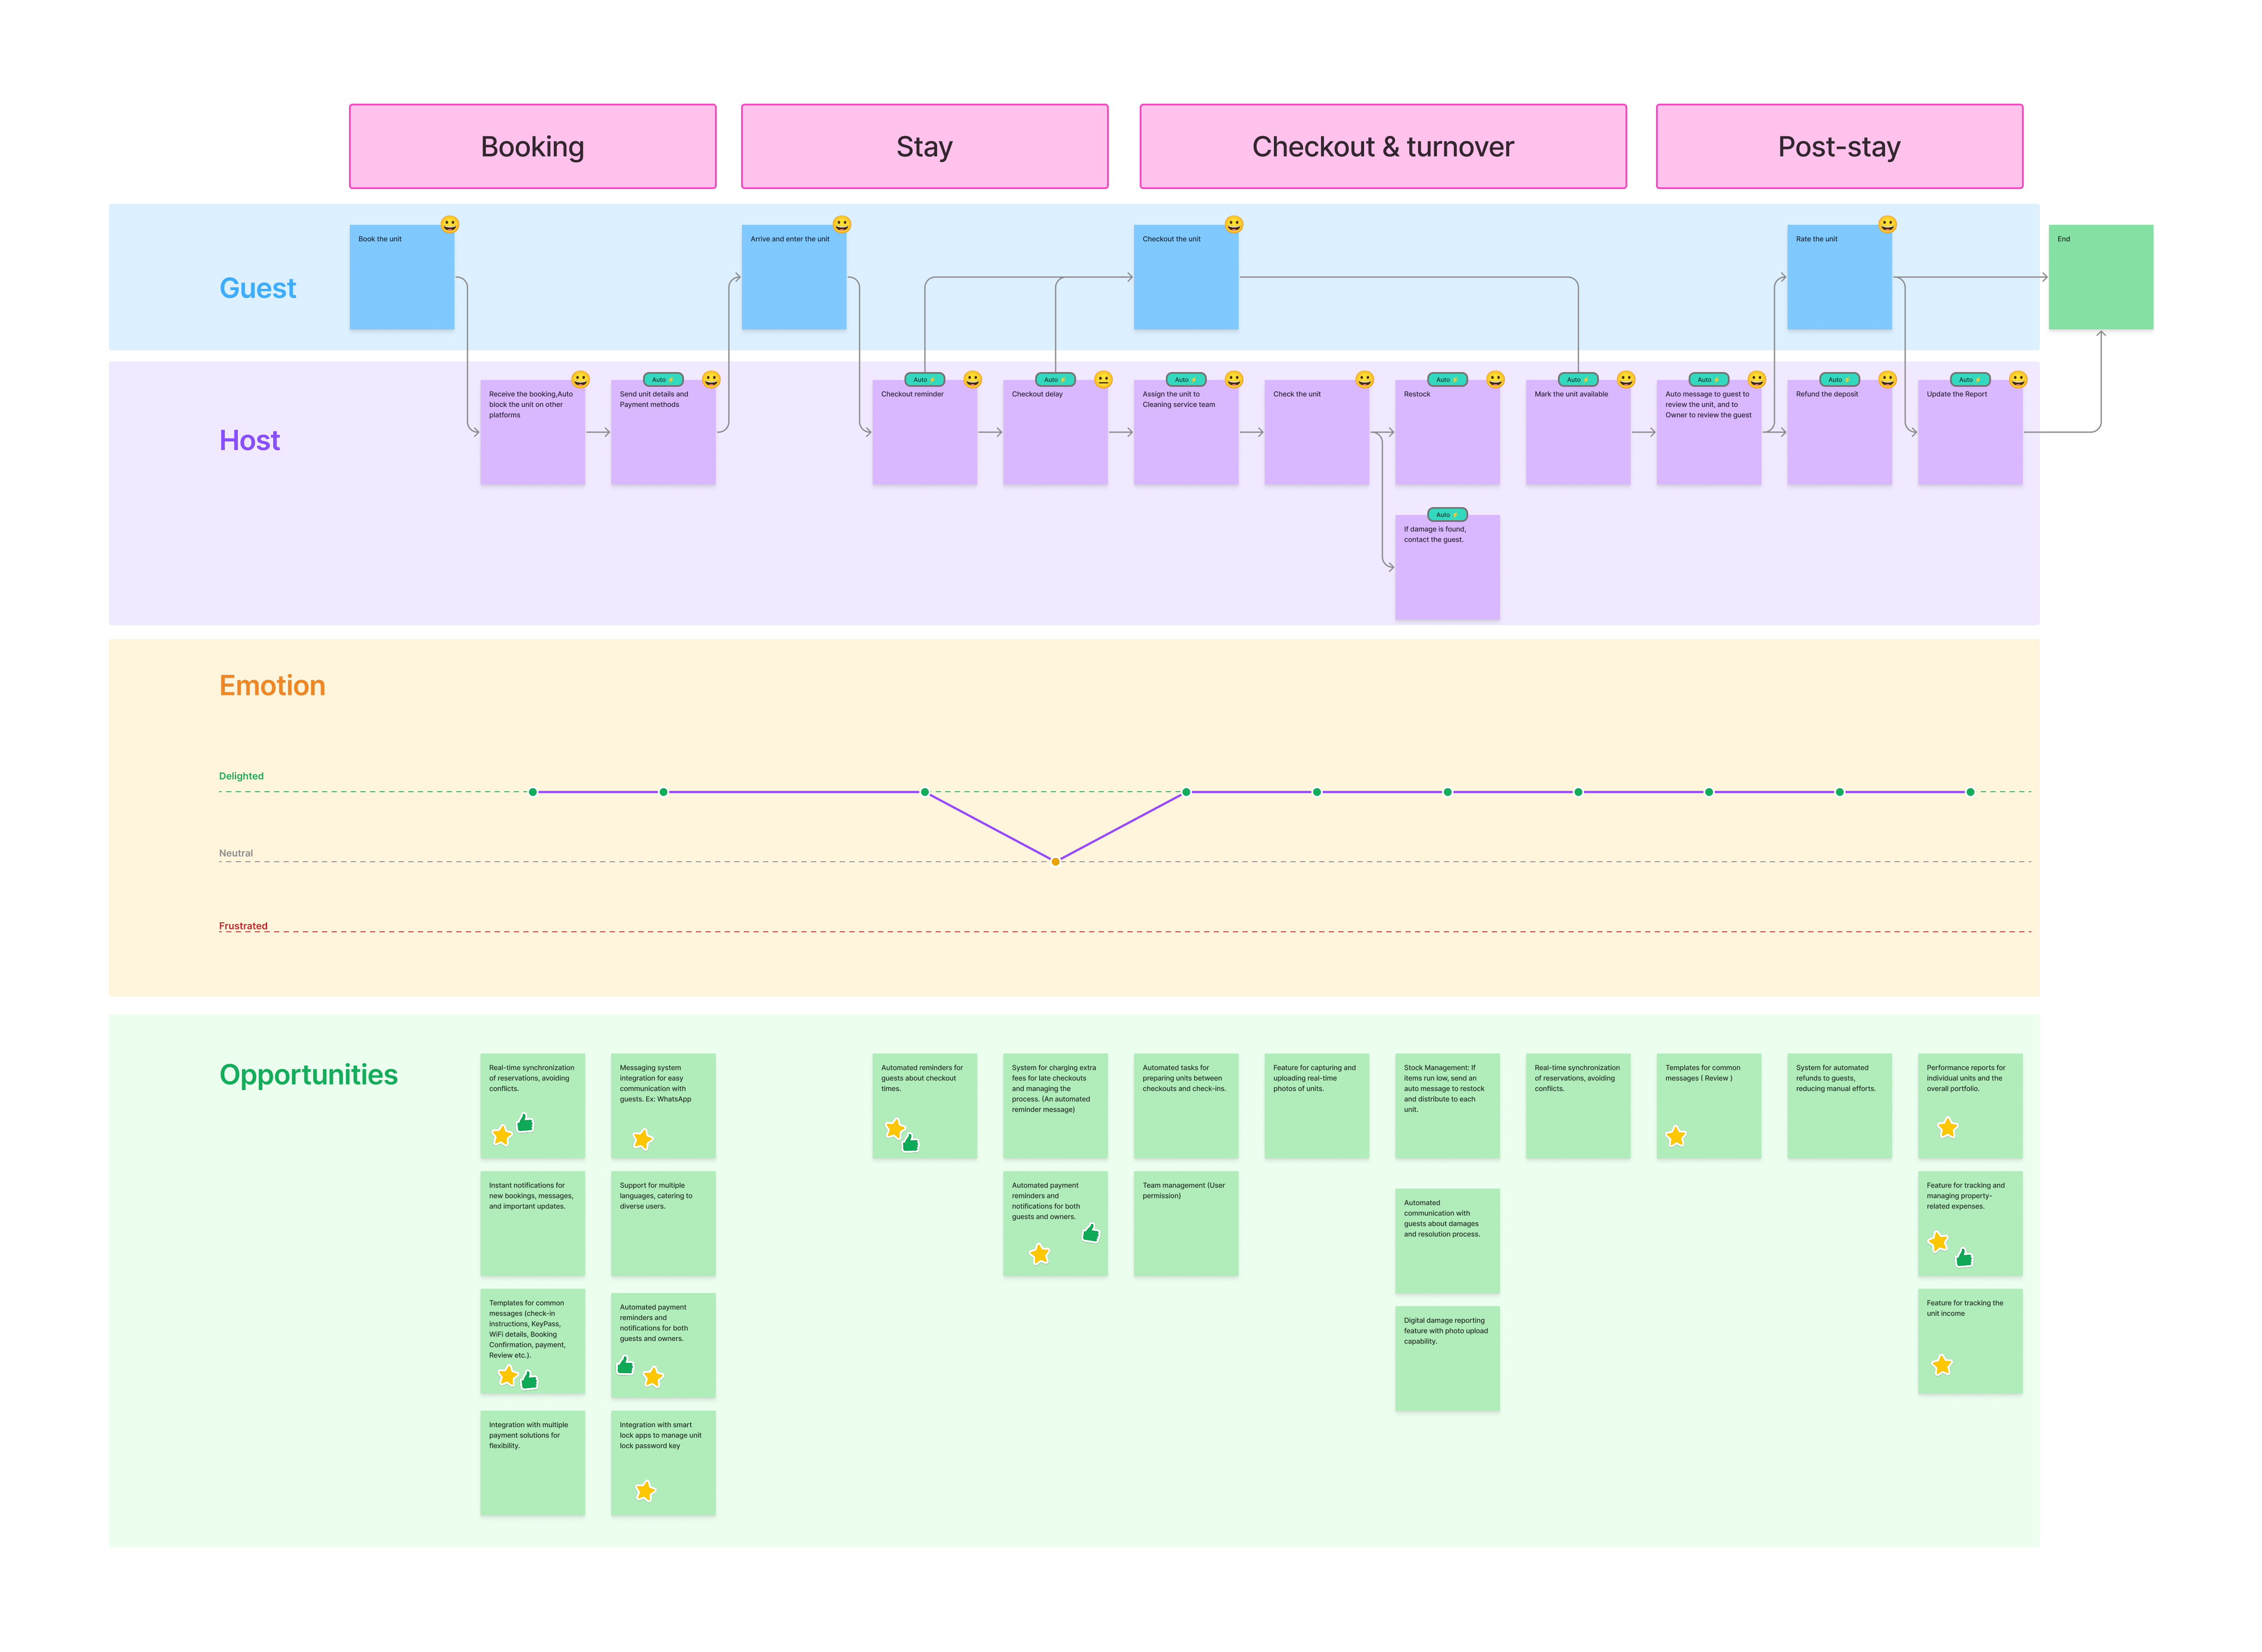The width and height of the screenshot is (2262, 1652).
Task: Click the Delighted level label
Action: coord(241,776)
